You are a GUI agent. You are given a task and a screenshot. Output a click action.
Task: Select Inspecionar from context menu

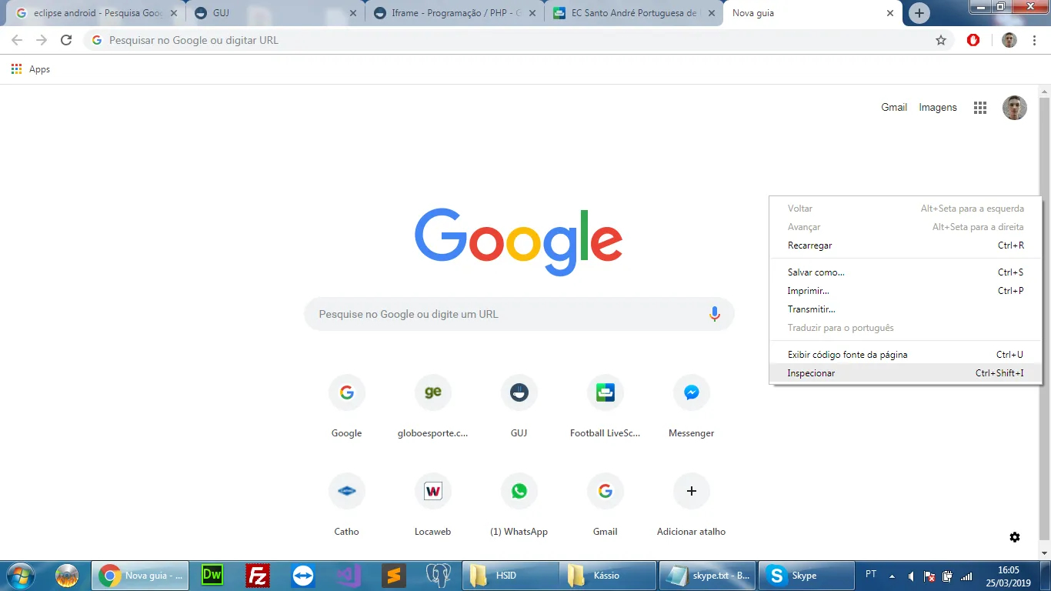(811, 373)
